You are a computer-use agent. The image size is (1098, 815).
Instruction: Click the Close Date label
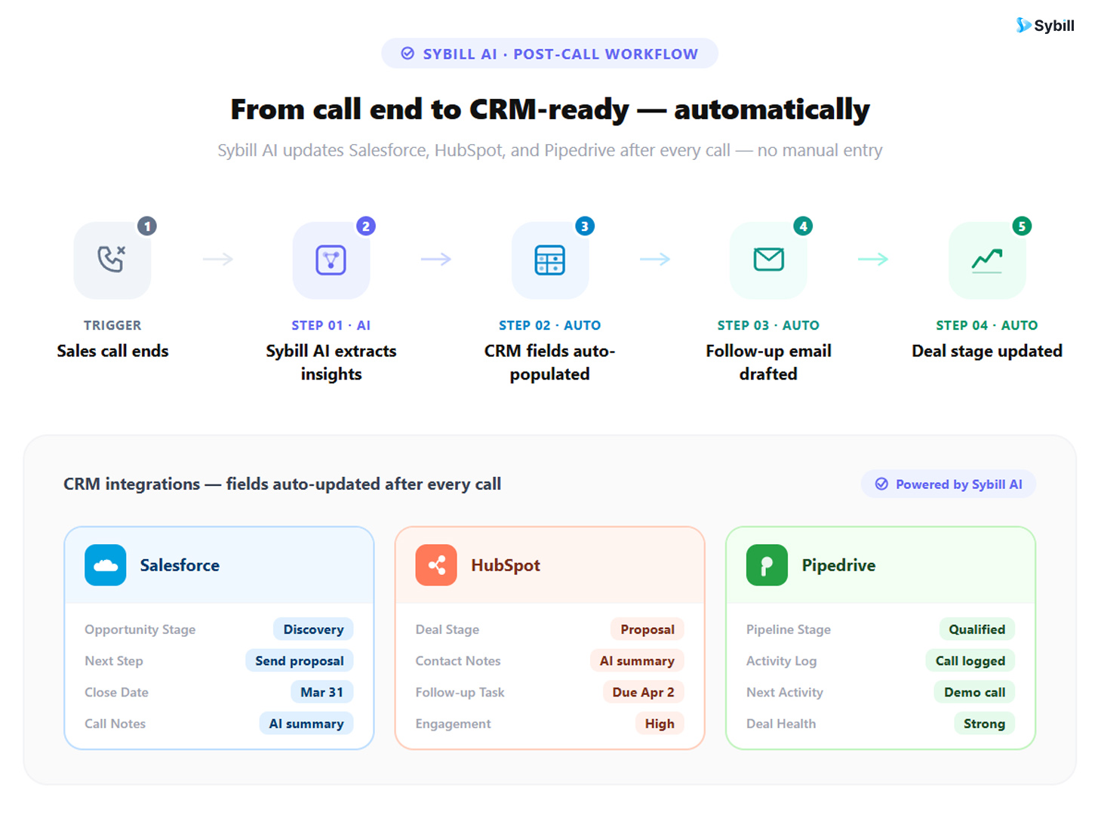point(116,692)
